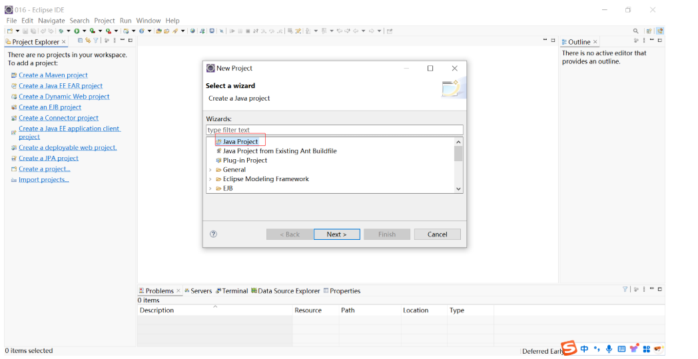Click the New toolbar icon
The width and height of the screenshot is (698, 359).
(10, 31)
